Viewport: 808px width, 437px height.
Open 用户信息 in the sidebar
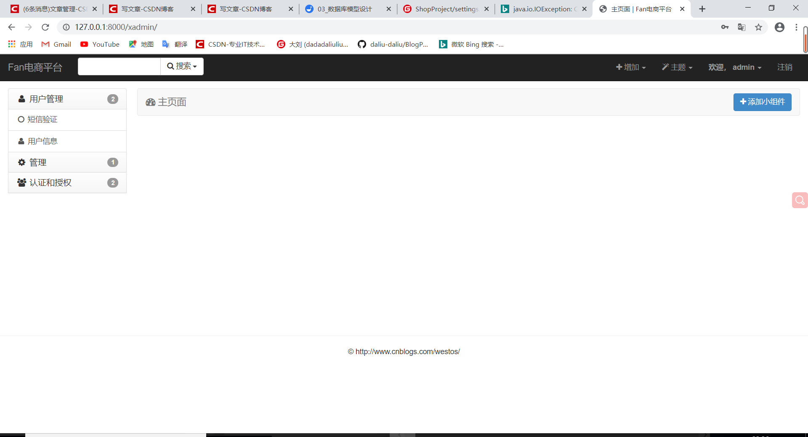pos(67,141)
